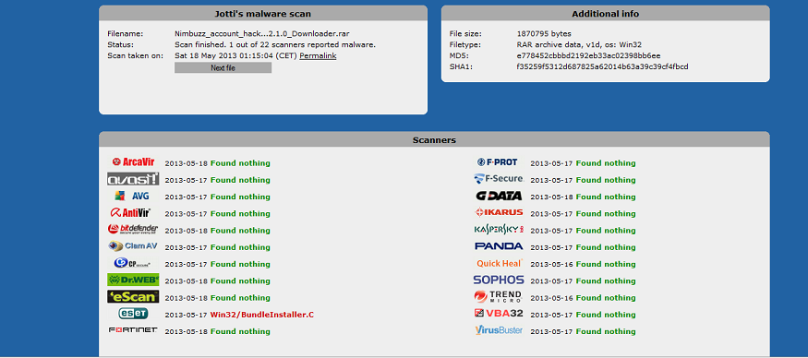The image size is (808, 358).
Task: Click the RAR archive data filetype text
Action: coord(579,45)
